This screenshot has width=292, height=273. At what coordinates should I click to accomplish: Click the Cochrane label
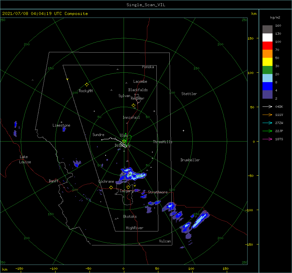(x=106, y=181)
